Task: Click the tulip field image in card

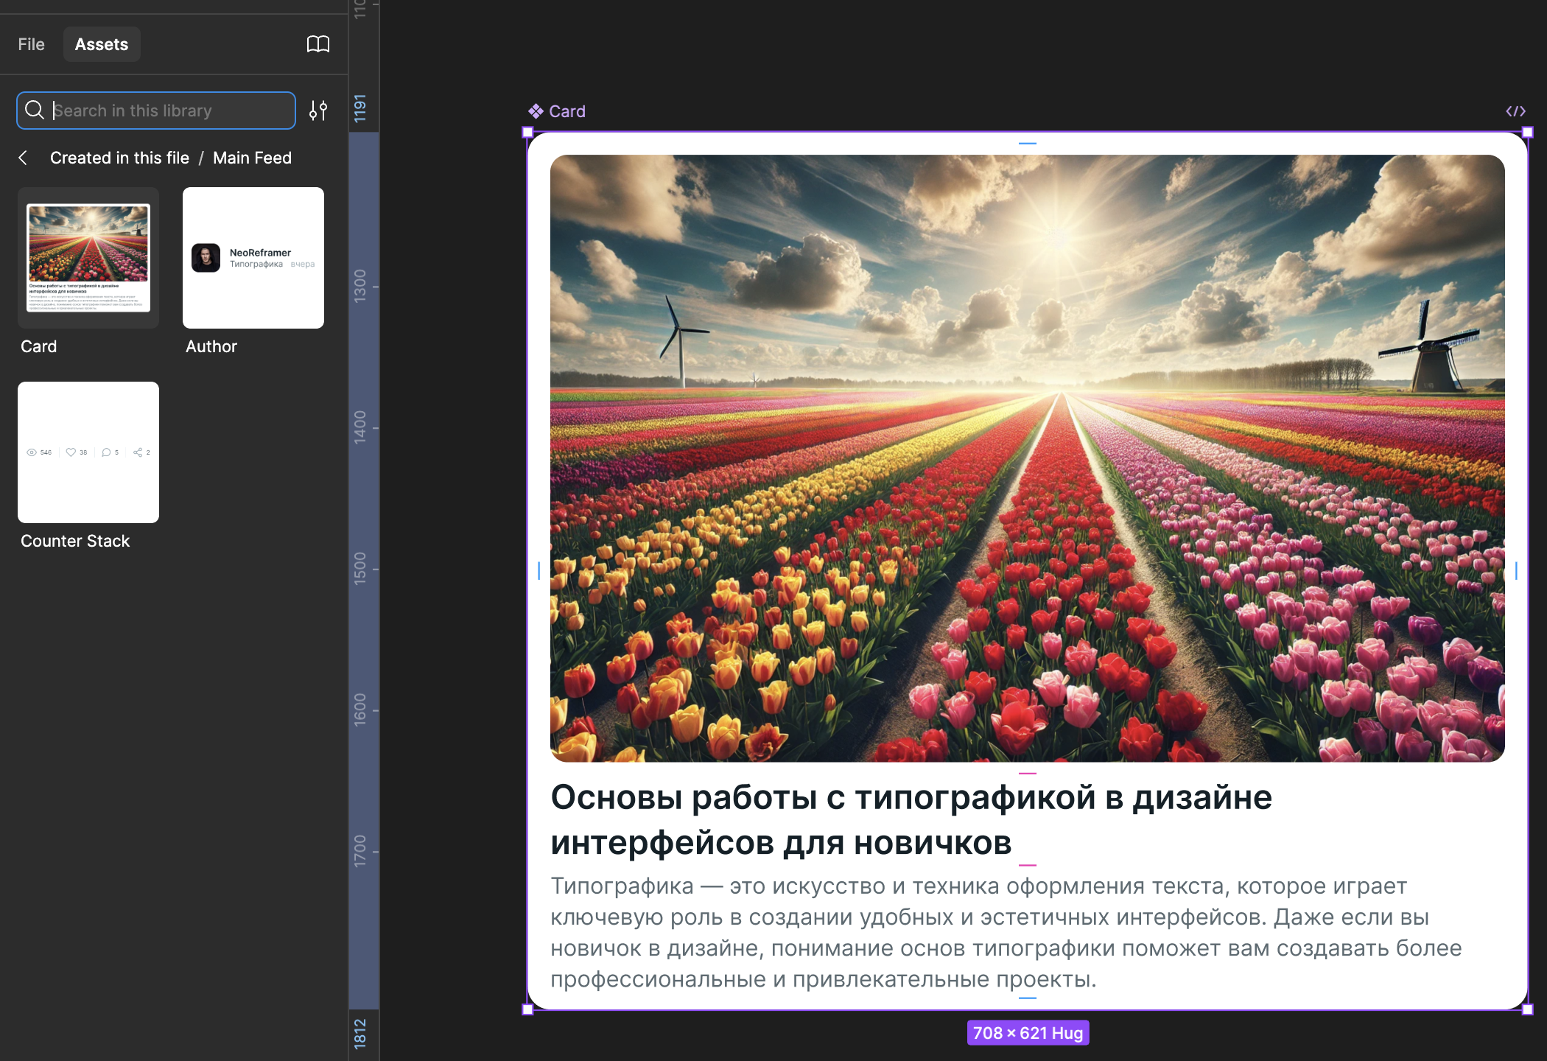Action: point(1027,458)
